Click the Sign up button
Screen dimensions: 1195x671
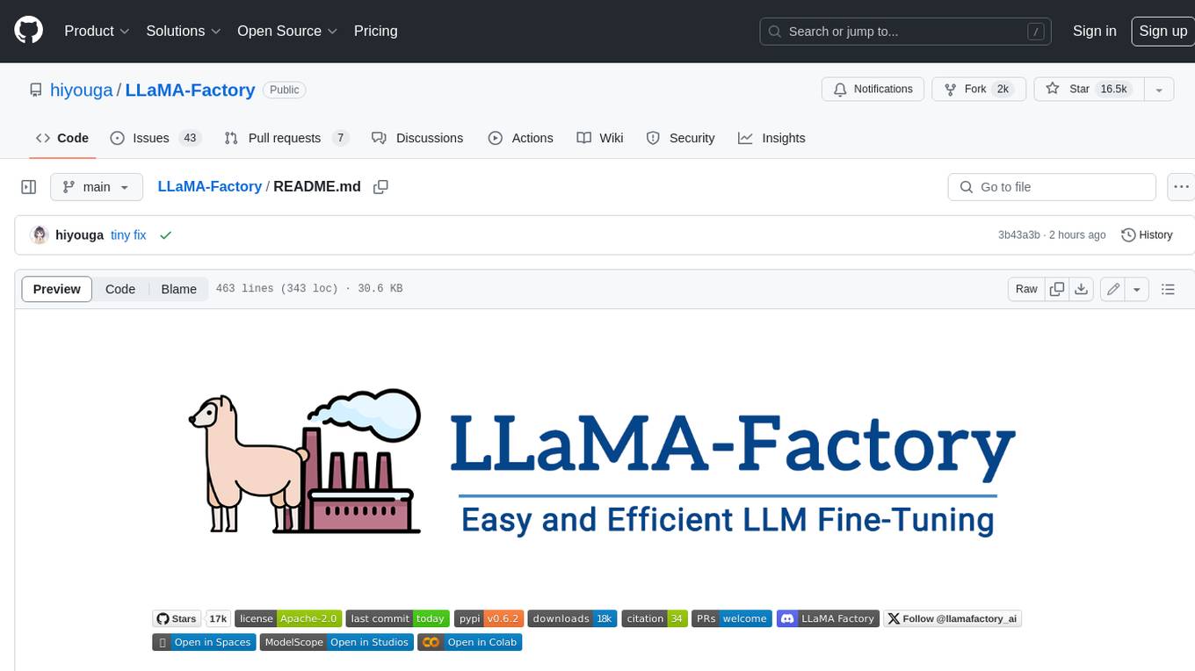(1162, 31)
